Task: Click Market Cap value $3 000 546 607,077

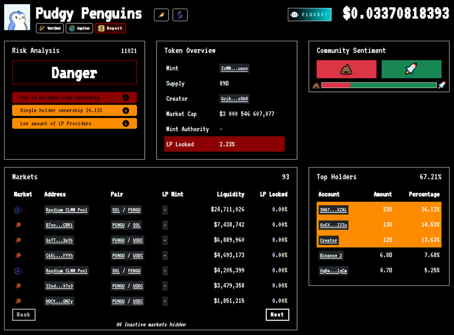Action: 247,114
